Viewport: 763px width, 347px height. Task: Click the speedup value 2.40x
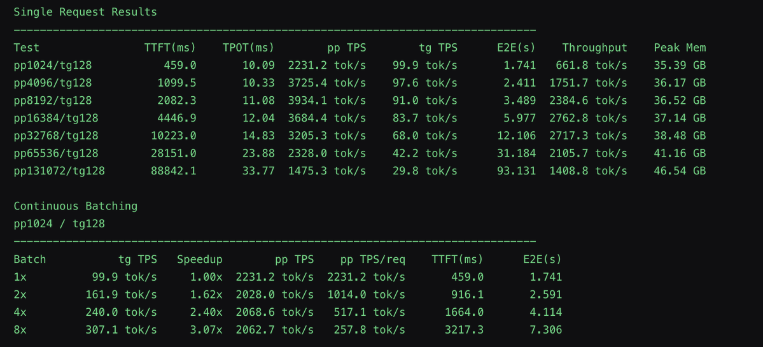click(206, 312)
